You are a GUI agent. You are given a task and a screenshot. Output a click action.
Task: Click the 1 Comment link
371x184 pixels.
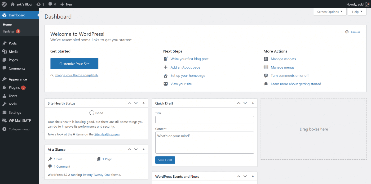[x=62, y=167]
